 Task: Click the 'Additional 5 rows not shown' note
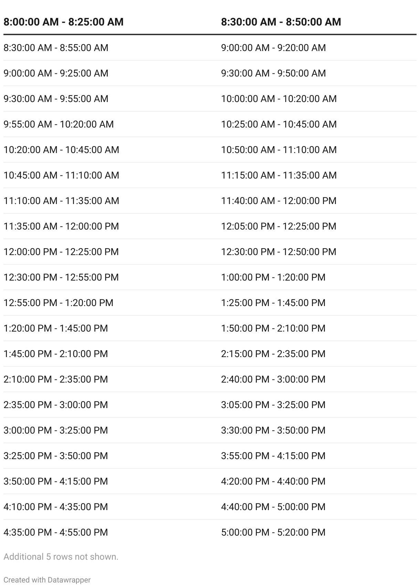[x=61, y=557]
